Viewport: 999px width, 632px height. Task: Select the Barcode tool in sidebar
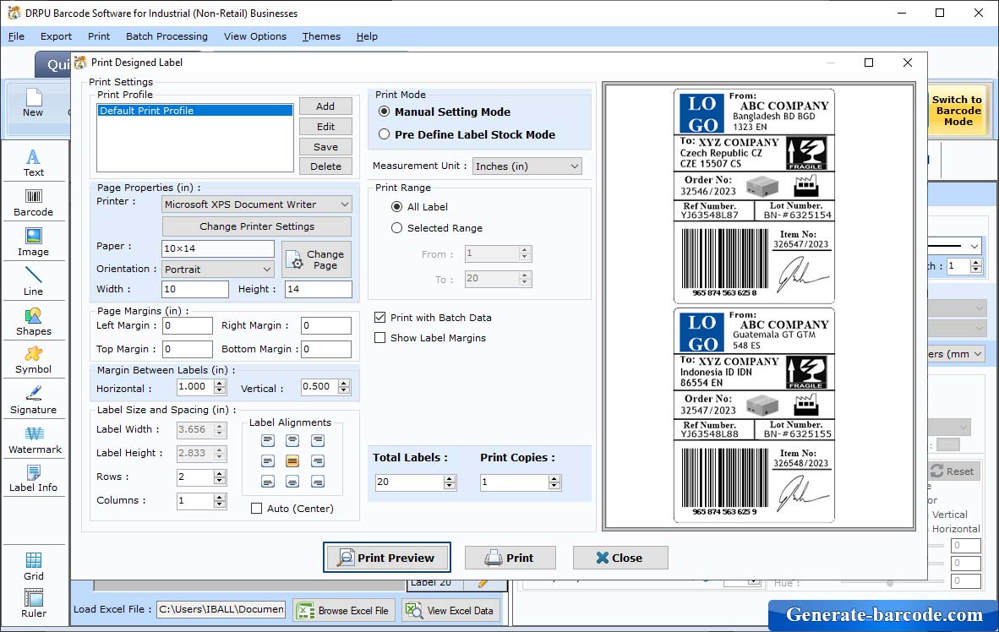click(x=34, y=203)
